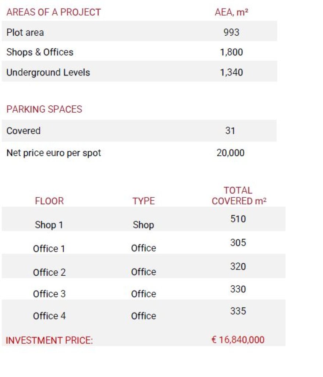This screenshot has width=323, height=377.
Task: Click the "TYPE" column header
Action: (x=143, y=201)
